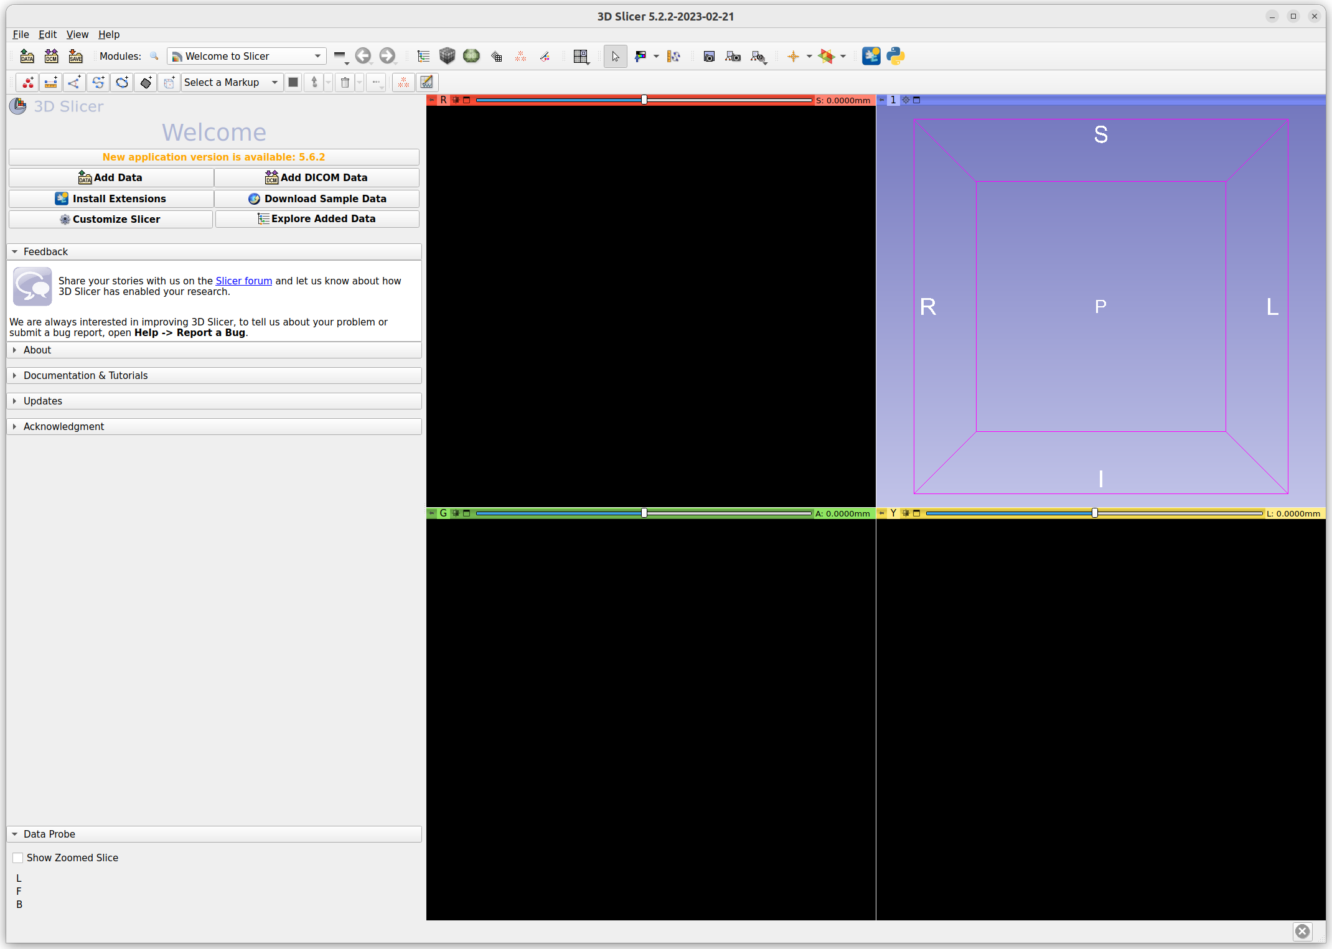Open slice intersections options arrow
The image size is (1332, 949).
[x=843, y=56]
